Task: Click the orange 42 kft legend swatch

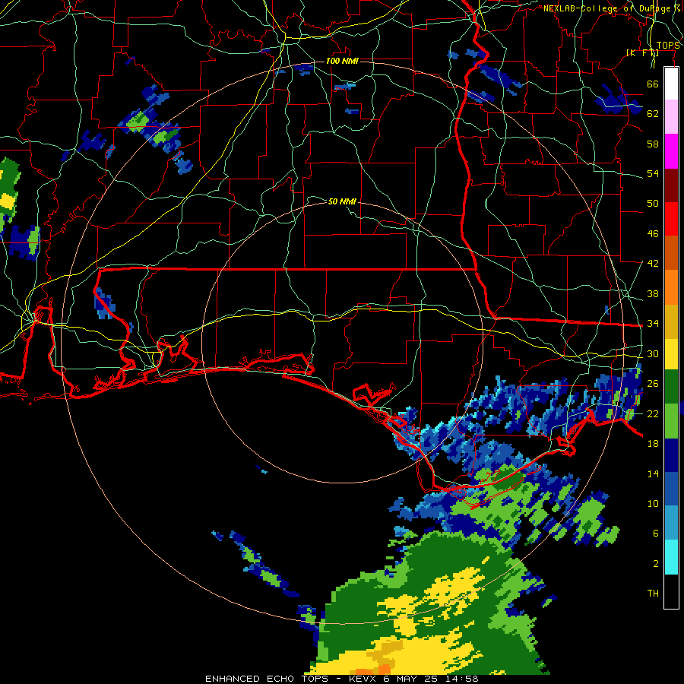Action: tap(671, 287)
